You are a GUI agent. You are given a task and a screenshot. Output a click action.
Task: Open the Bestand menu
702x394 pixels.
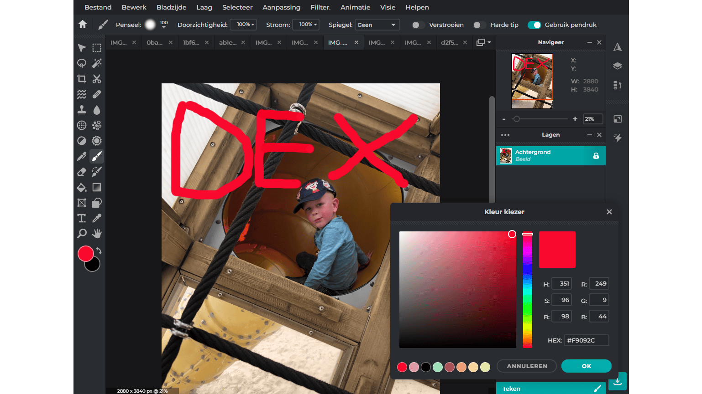[98, 7]
